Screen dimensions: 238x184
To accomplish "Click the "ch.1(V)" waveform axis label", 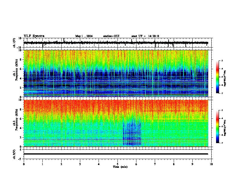I will click(x=14, y=43).
